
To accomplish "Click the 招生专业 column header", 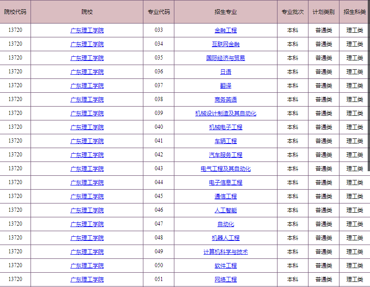I will pyautogui.click(x=226, y=12).
